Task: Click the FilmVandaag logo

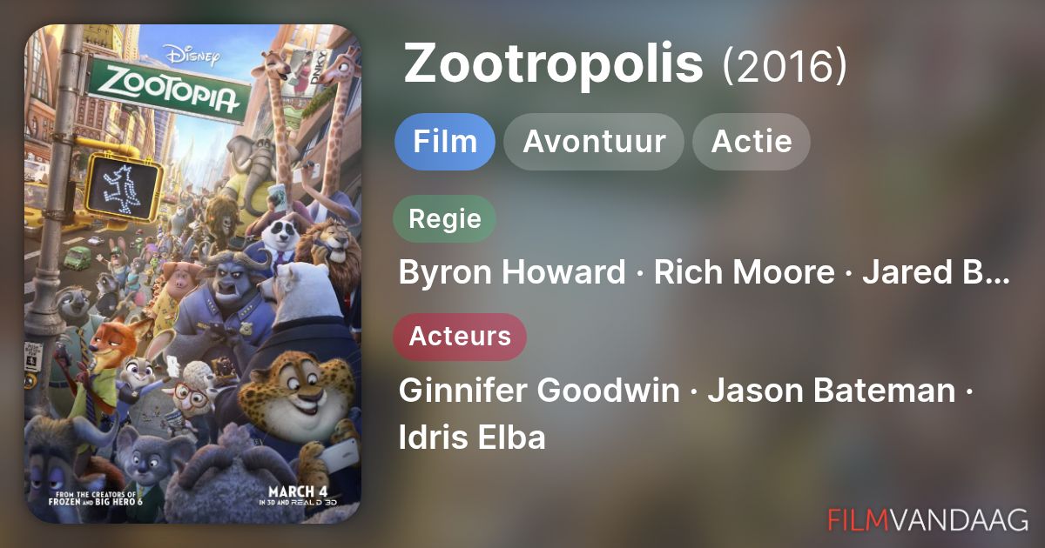Action: tap(928, 519)
